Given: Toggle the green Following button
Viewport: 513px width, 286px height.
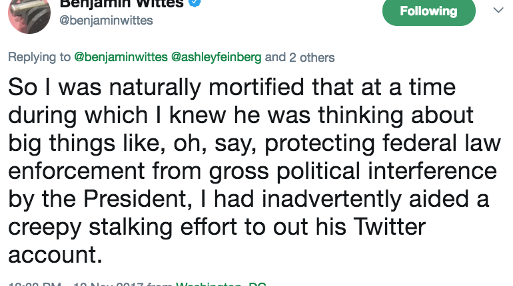Looking at the screenshot, I should pyautogui.click(x=428, y=11).
